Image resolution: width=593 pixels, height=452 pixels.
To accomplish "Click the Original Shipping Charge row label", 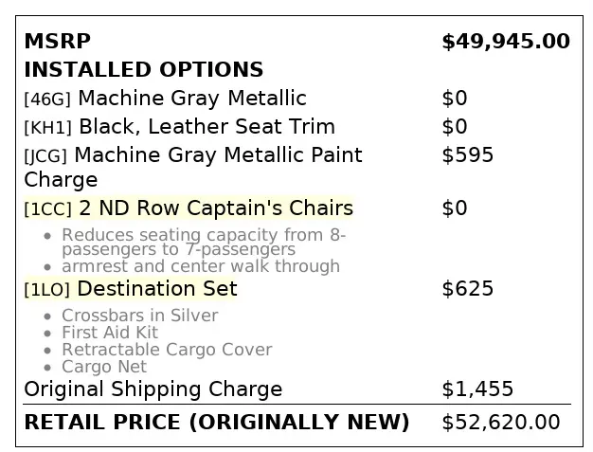I will 153,389.
